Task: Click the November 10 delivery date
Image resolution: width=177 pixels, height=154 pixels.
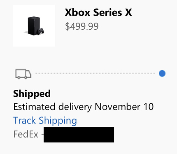Action: tap(124, 107)
